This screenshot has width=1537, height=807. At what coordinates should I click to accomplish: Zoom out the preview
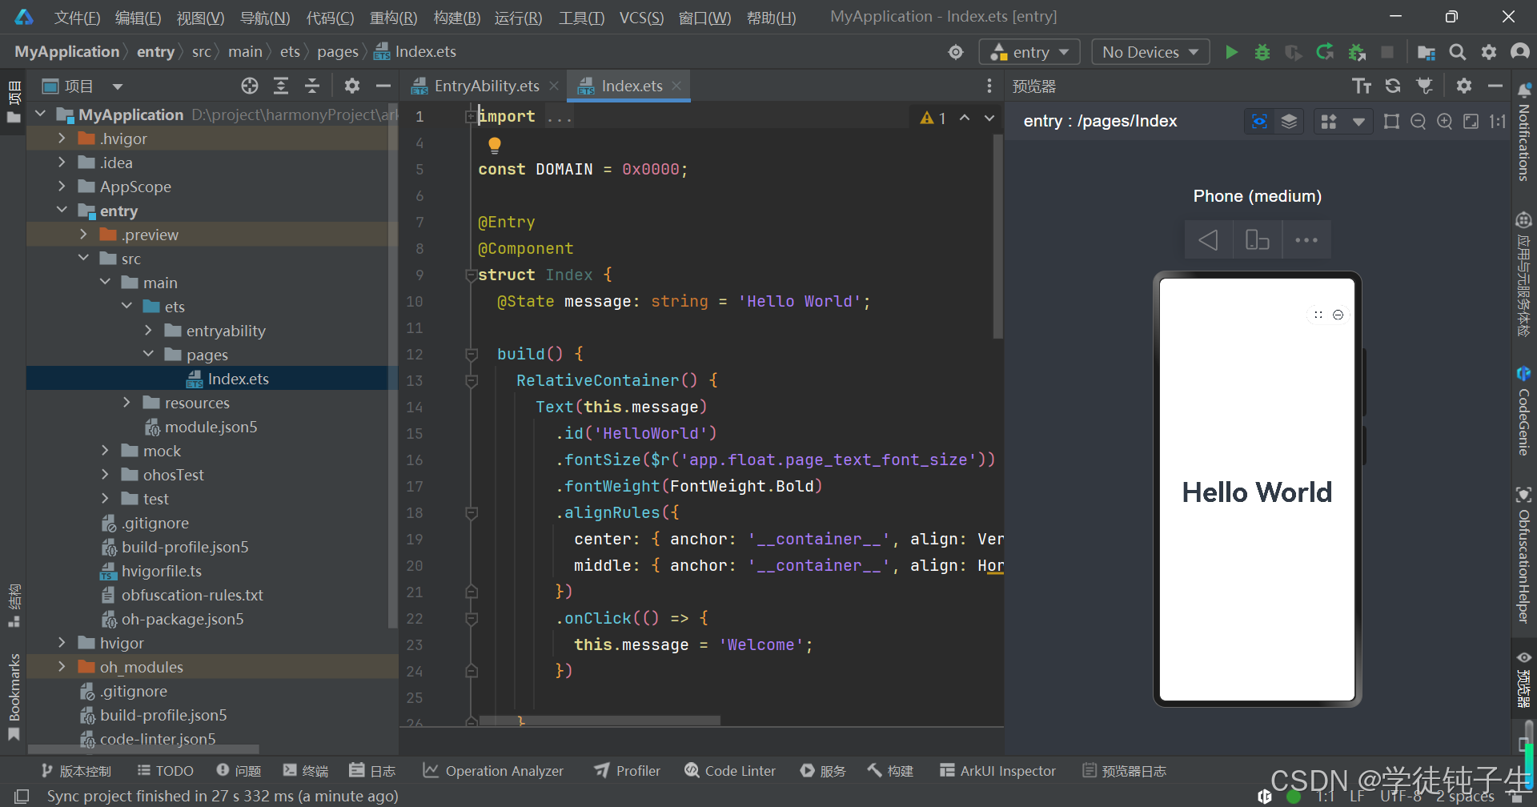(x=1418, y=121)
